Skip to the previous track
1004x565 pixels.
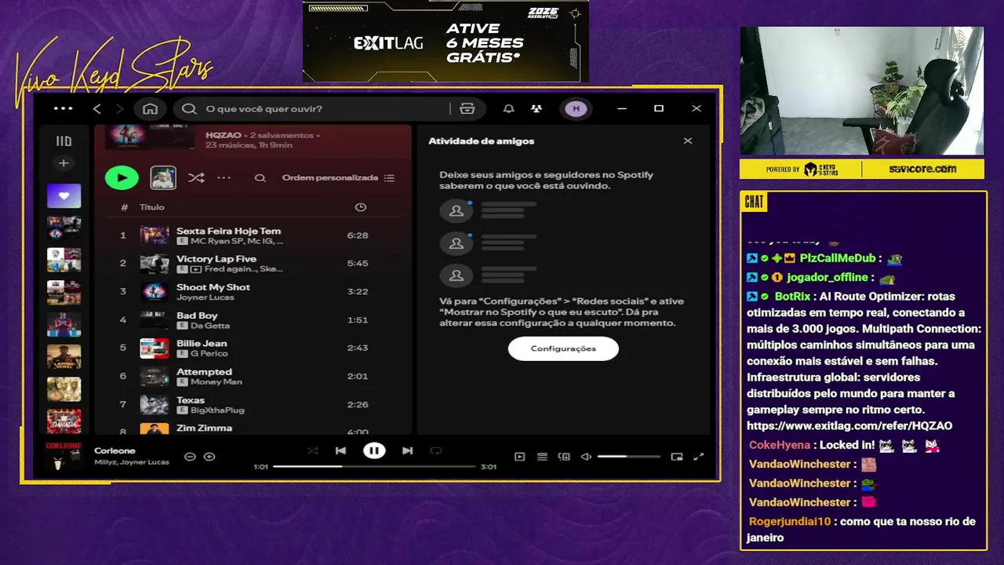340,450
